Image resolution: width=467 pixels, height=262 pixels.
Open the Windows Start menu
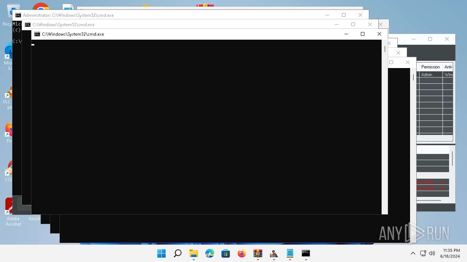[x=161, y=253]
